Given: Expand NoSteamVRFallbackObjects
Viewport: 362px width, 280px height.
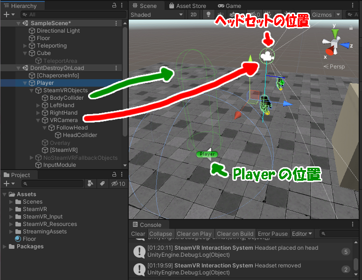Looking at the screenshot, I should pyautogui.click(x=31, y=157).
